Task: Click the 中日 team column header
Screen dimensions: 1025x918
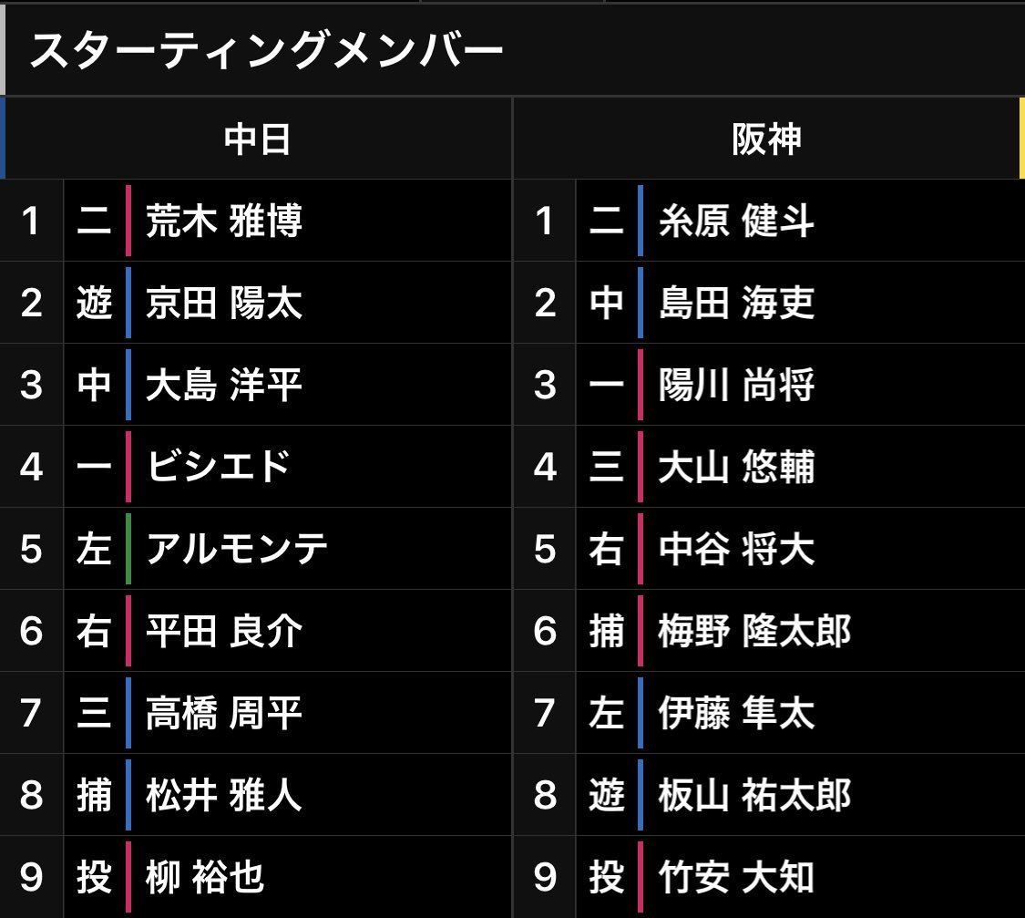Action: pyautogui.click(x=257, y=139)
